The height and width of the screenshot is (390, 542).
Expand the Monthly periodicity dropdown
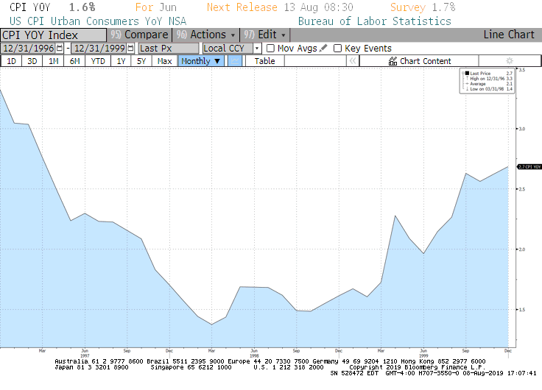[201, 61]
